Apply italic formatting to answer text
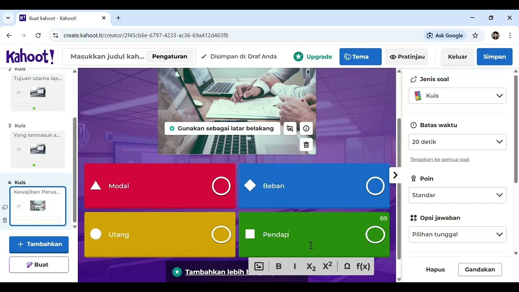Viewport: 519px width, 292px height. click(x=295, y=266)
